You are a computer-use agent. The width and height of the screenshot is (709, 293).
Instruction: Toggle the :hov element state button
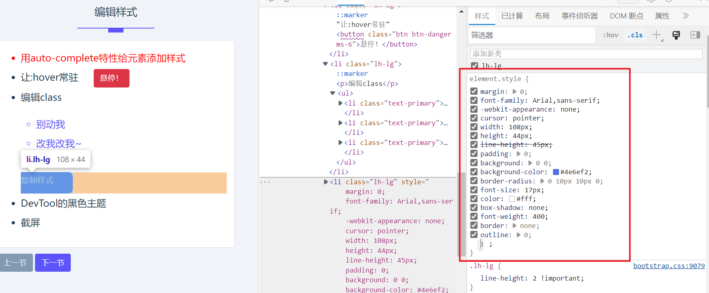point(610,35)
